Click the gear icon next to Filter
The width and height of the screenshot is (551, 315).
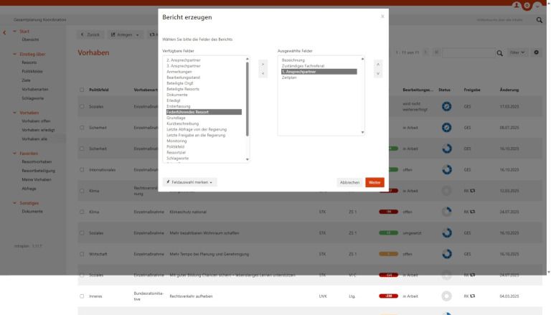coord(537,54)
